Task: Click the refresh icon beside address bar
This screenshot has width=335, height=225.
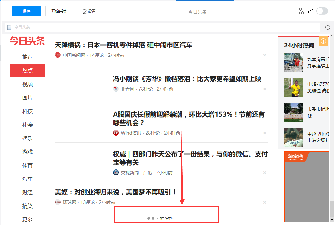Action: pyautogui.click(x=328, y=27)
